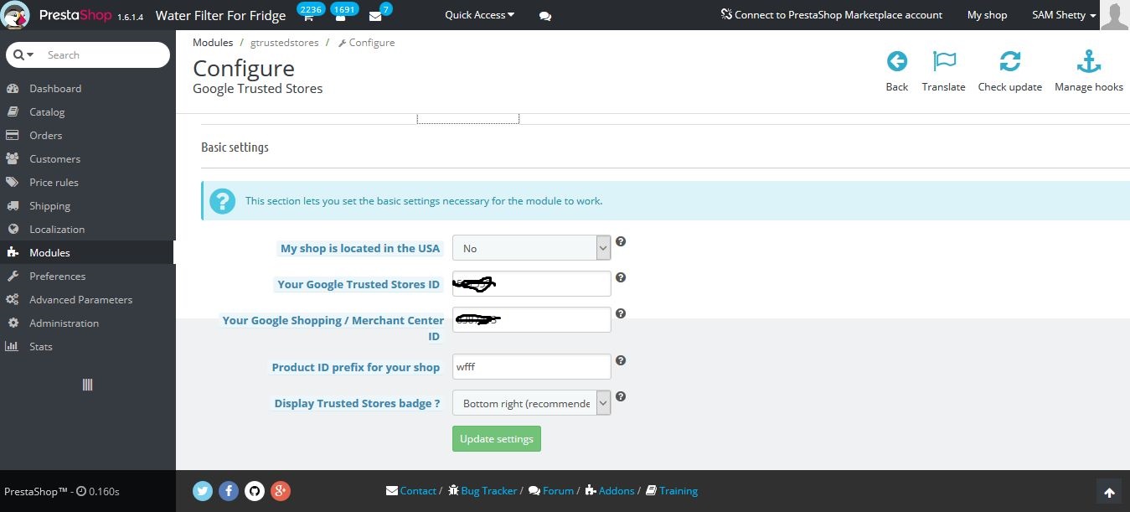The image size is (1130, 512).
Task: Open SAM Shetty user menu
Action: click(1064, 15)
